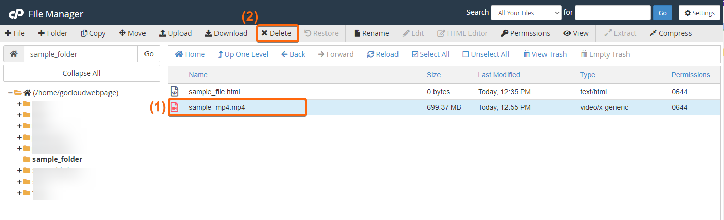Sort by the Size column header
724x220 pixels.
433,75
